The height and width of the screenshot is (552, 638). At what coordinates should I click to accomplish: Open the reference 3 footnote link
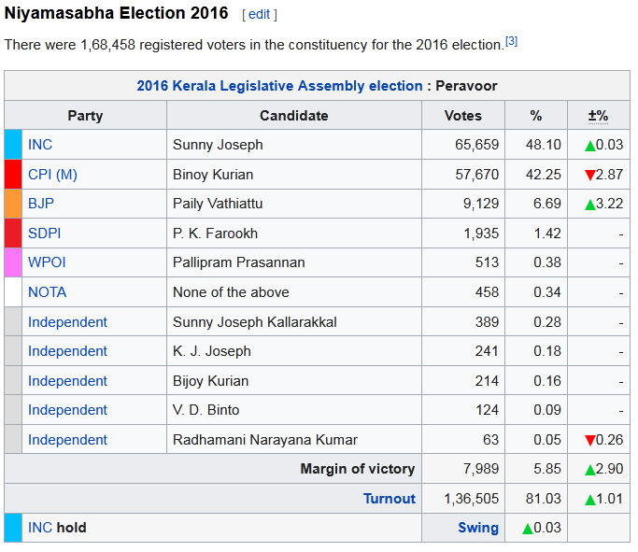(511, 40)
